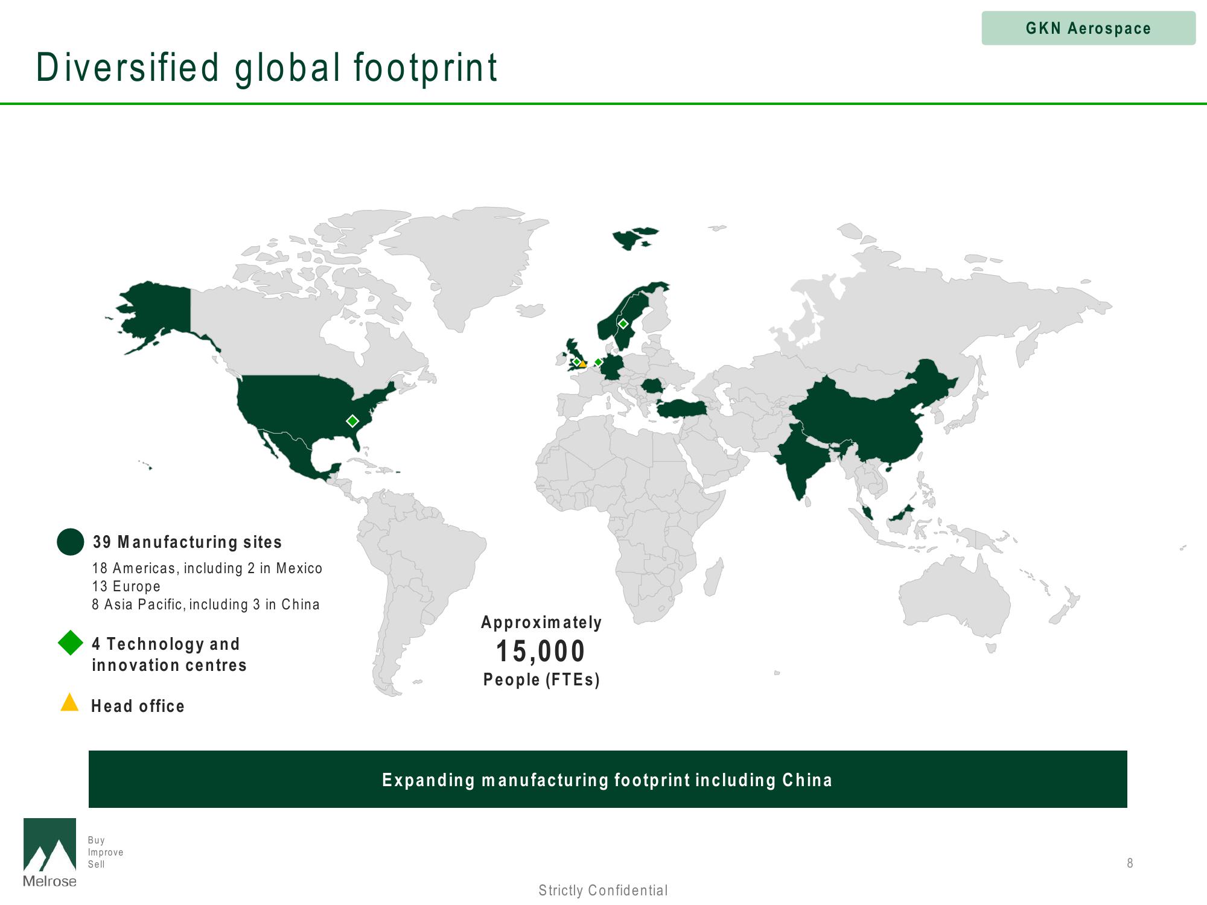Image resolution: width=1207 pixels, height=905 pixels.
Task: Click the People (FTEs) label
Action: 541,680
